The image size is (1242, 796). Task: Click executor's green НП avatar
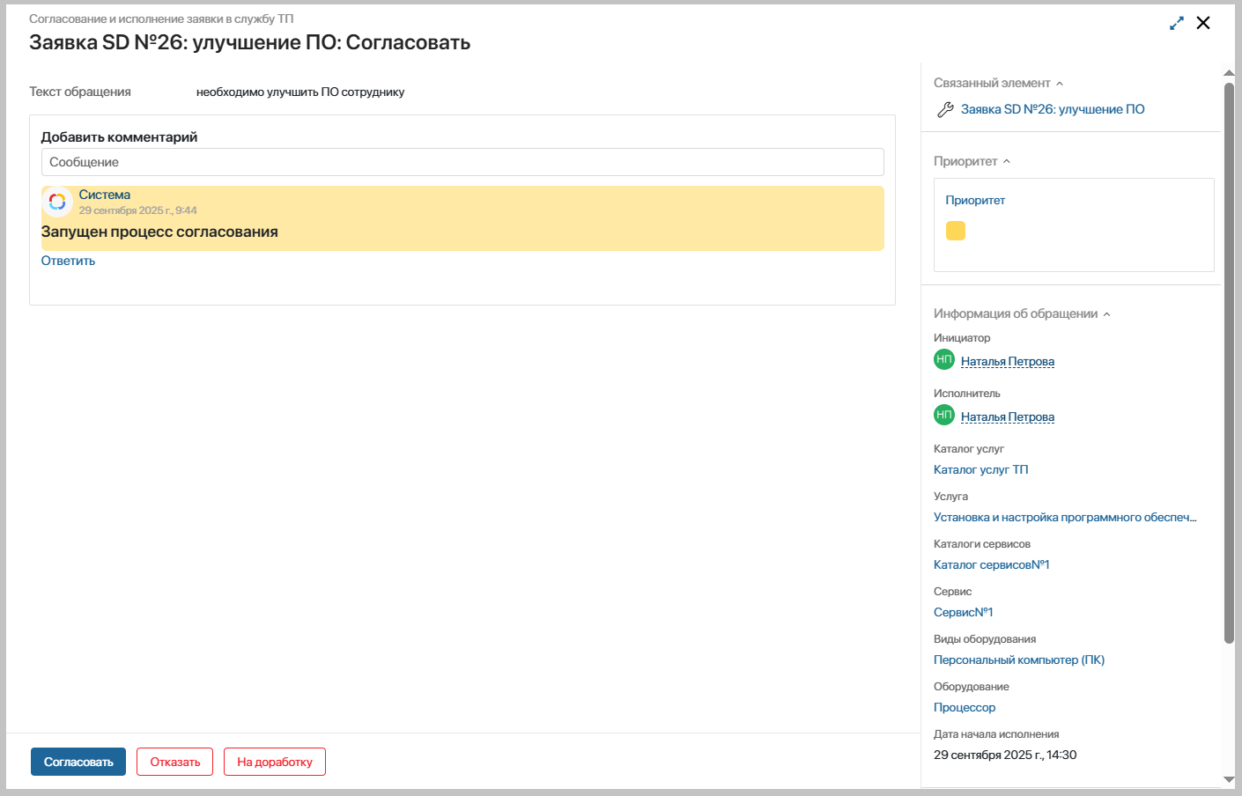pos(944,415)
